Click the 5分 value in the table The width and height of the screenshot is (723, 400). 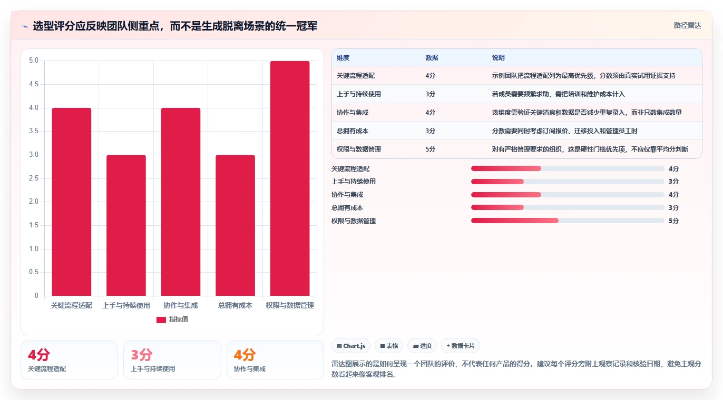tap(431, 149)
